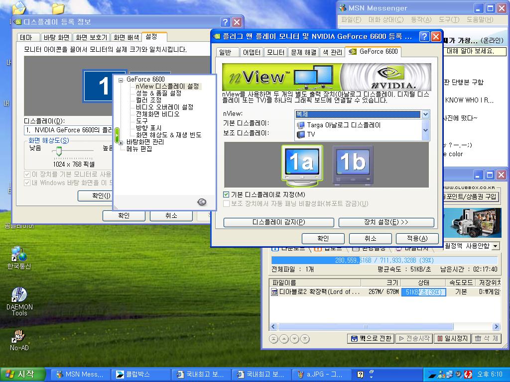The height and width of the screenshot is (382, 510).
Task: Click 확인 in the NVIDIA GeForce 6600 dialog
Action: click(323, 238)
